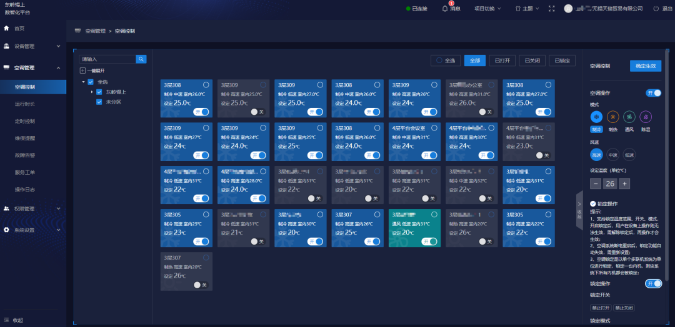Expand the 权限管理 menu chevron
The image size is (675, 327).
click(x=59, y=208)
